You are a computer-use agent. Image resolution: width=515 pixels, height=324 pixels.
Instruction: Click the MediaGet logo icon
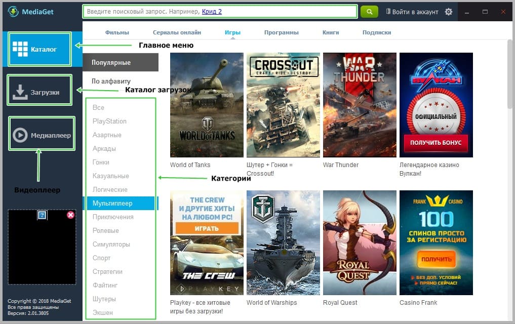(x=13, y=12)
